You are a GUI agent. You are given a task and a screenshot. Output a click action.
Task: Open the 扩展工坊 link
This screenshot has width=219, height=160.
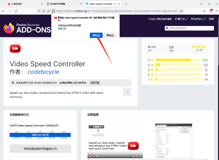(181, 19)
